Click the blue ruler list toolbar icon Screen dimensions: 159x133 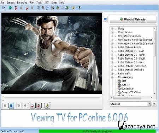pyautogui.click(x=48, y=8)
